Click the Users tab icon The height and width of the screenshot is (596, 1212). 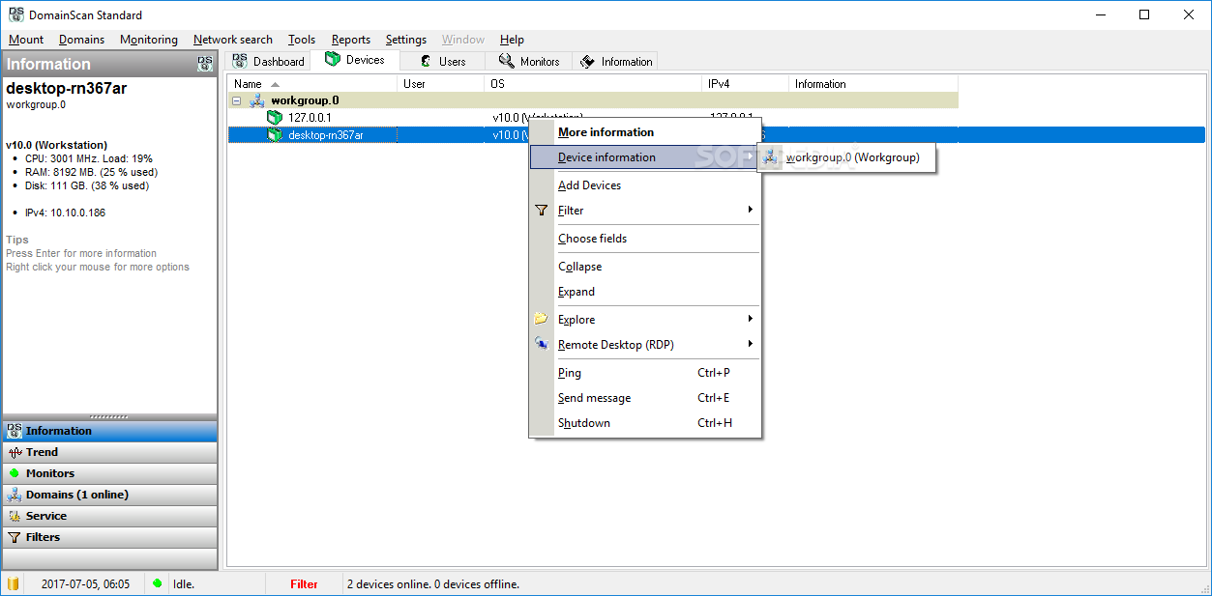pos(426,61)
